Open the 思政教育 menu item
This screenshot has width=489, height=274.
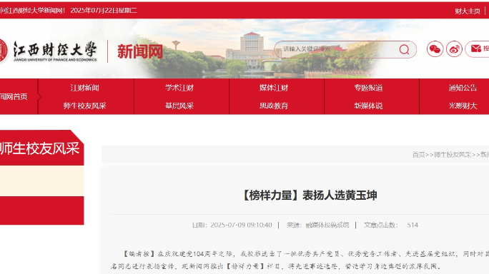[274, 106]
